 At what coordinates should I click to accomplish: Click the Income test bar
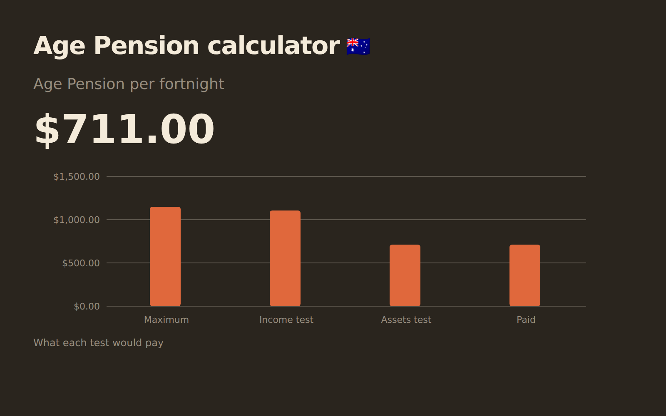point(285,258)
